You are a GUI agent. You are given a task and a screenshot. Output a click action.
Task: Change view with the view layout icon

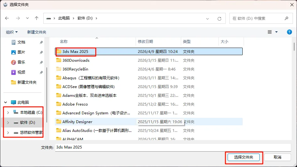pyautogui.click(x=270, y=32)
